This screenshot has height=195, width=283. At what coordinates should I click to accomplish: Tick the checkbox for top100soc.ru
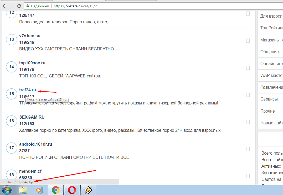coord(248,68)
